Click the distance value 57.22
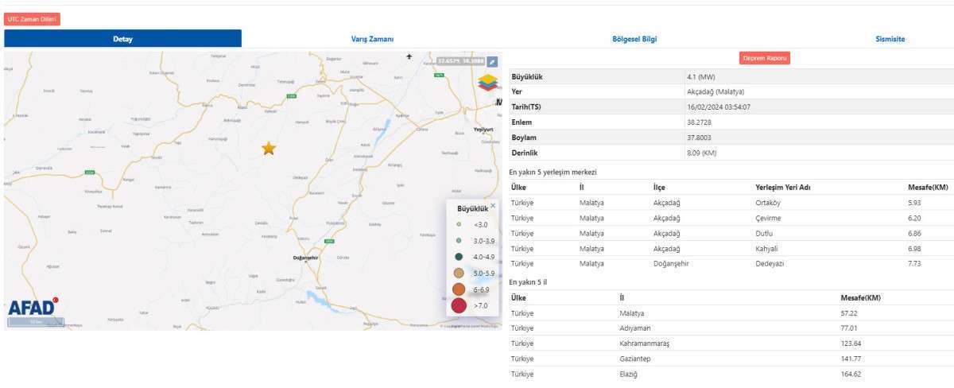954x388 pixels. (x=851, y=313)
